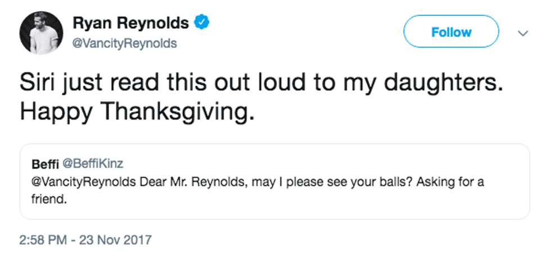This screenshot has width=551, height=256.
Task: Click the "23 Nov 2017" date
Action: (118, 240)
